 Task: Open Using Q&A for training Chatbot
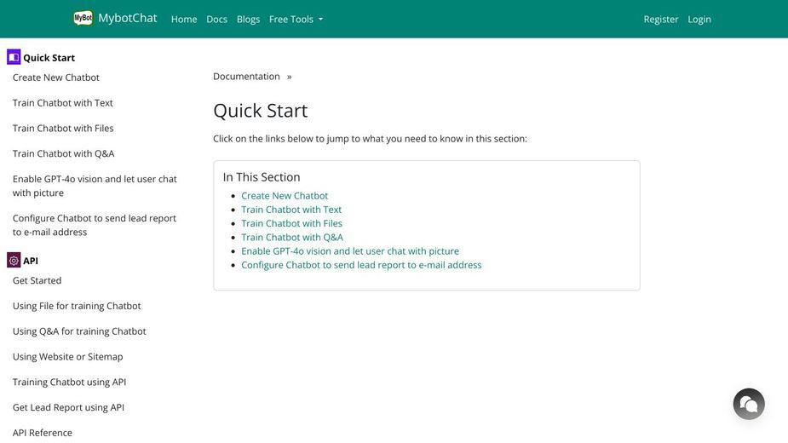point(79,331)
